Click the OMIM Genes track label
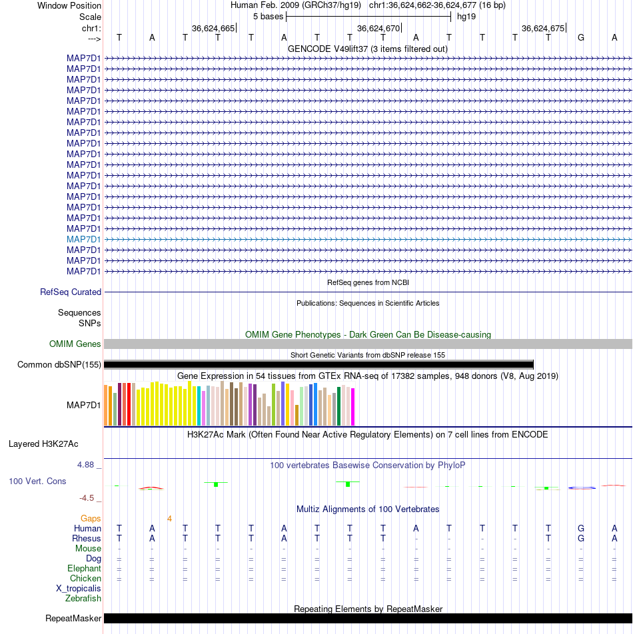 (x=75, y=344)
